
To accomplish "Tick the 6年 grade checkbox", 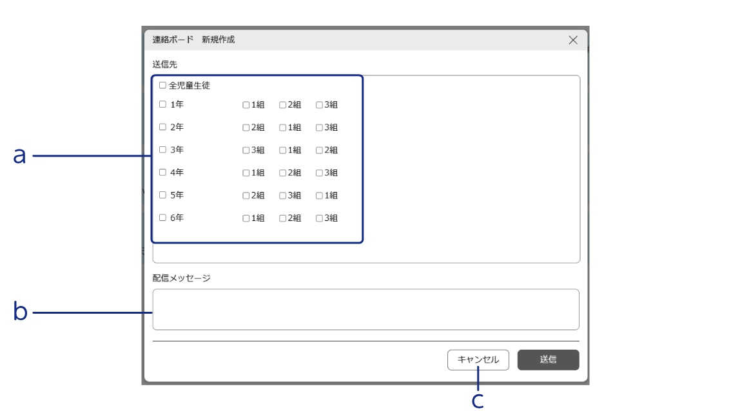I will pos(162,218).
